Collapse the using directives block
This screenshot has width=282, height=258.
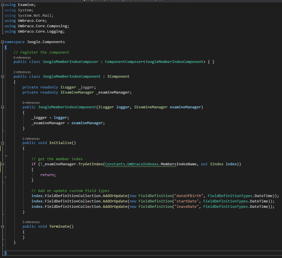[x=3, y=5]
